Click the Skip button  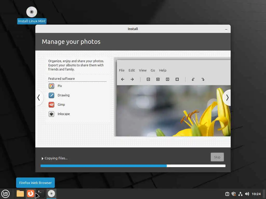[217, 157]
